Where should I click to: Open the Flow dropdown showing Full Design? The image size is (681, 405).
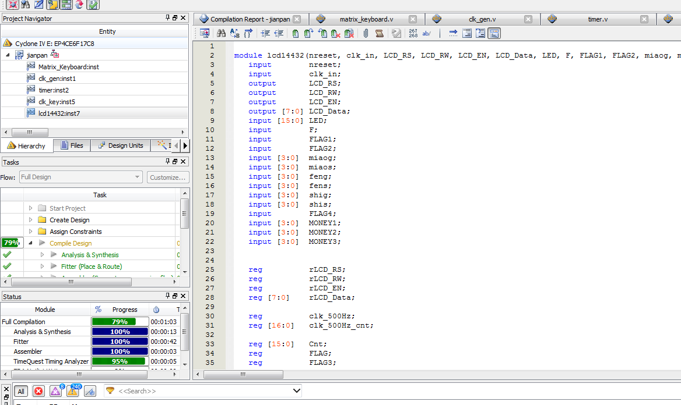coord(80,177)
